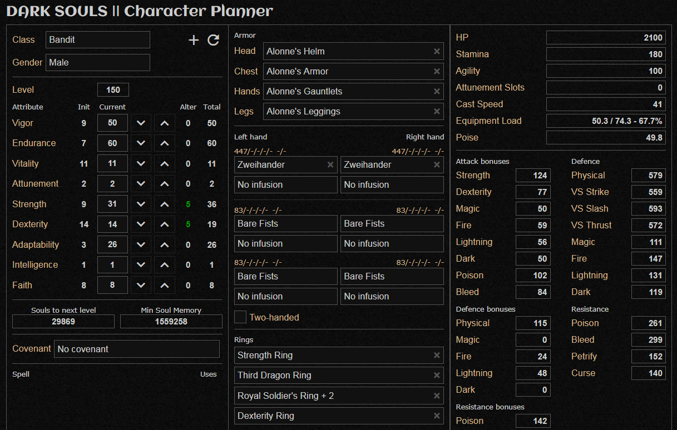Clear left hand Zweihander with X
This screenshot has height=430, width=677.
tap(330, 164)
